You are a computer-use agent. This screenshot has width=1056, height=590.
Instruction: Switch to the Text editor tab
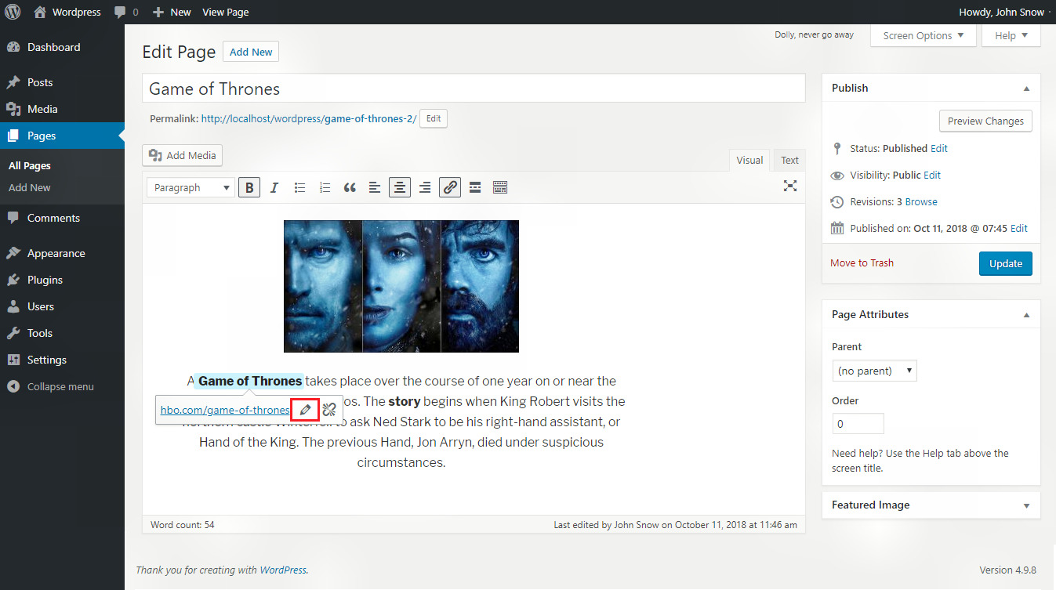tap(789, 160)
